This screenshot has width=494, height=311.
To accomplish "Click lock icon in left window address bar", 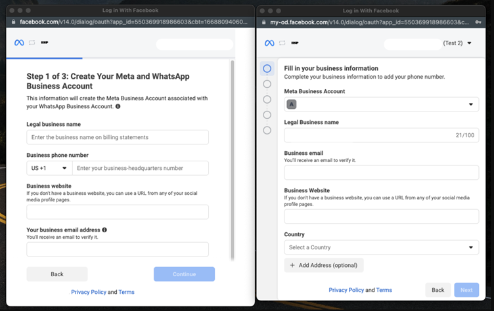I will click(13, 22).
